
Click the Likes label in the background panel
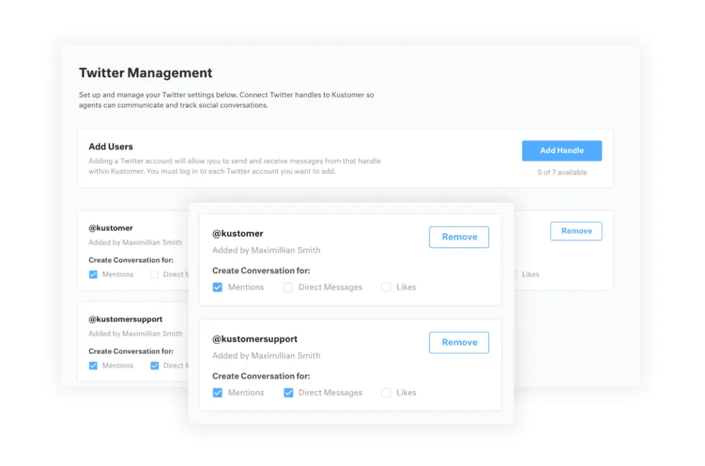pyautogui.click(x=530, y=274)
